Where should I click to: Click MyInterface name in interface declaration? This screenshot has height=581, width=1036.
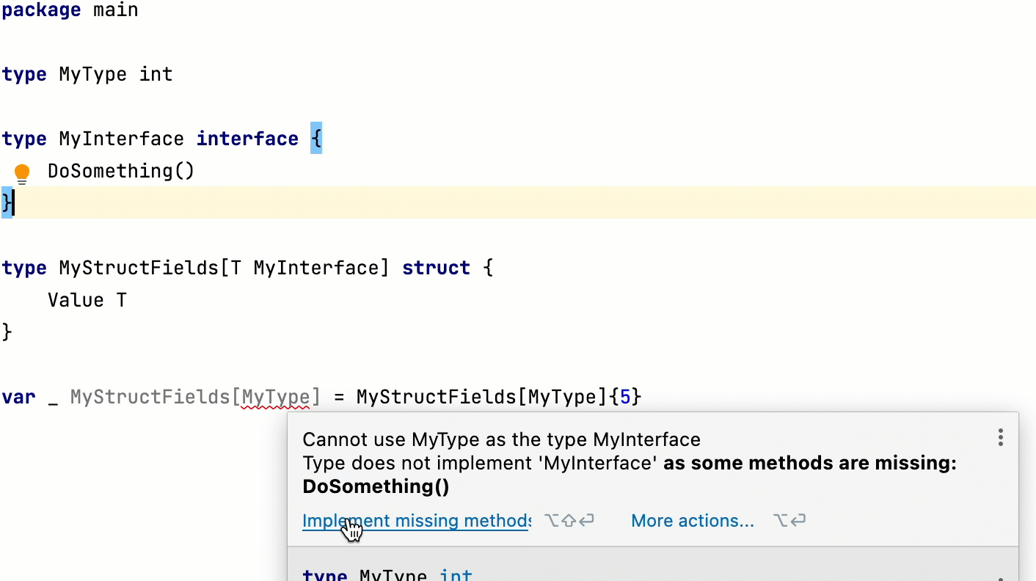tap(121, 139)
